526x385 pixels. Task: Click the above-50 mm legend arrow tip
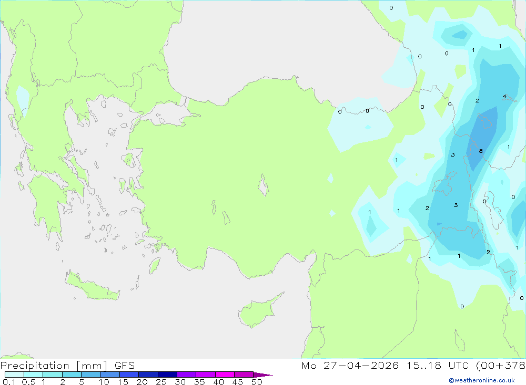264,375
